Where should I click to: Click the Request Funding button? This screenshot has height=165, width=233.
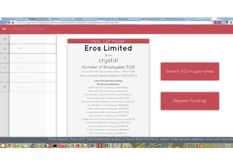pos(190,101)
